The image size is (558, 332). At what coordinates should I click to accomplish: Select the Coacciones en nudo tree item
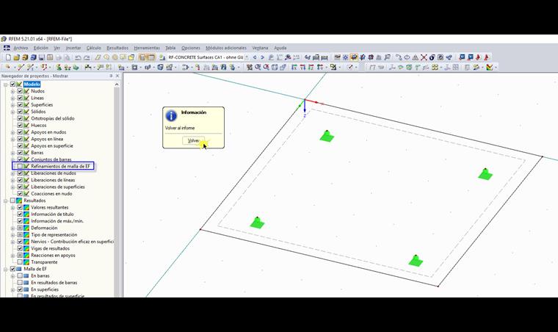tap(51, 194)
